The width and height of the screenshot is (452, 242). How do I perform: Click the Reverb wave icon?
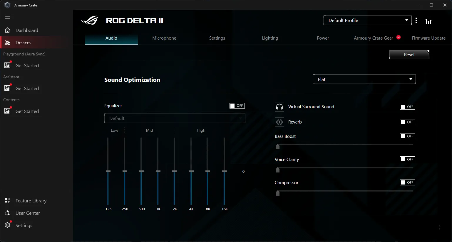[x=279, y=122]
